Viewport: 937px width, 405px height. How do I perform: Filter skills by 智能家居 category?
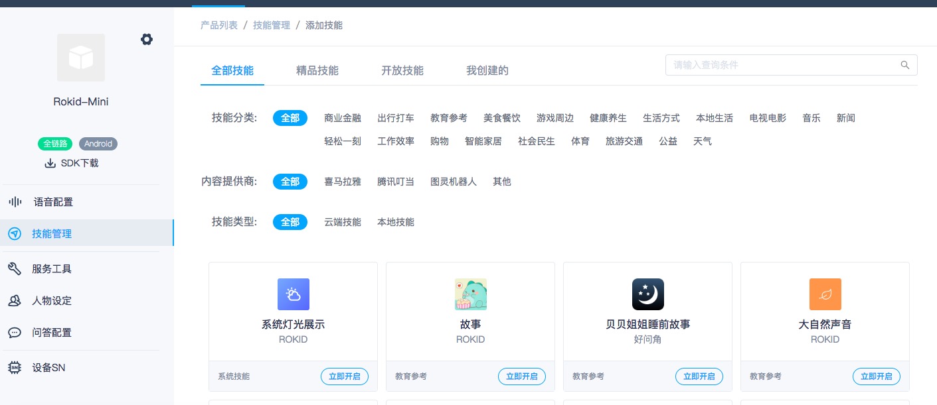tap(483, 141)
